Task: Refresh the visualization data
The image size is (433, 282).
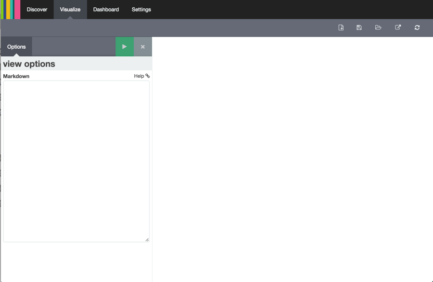Action: pos(417,27)
